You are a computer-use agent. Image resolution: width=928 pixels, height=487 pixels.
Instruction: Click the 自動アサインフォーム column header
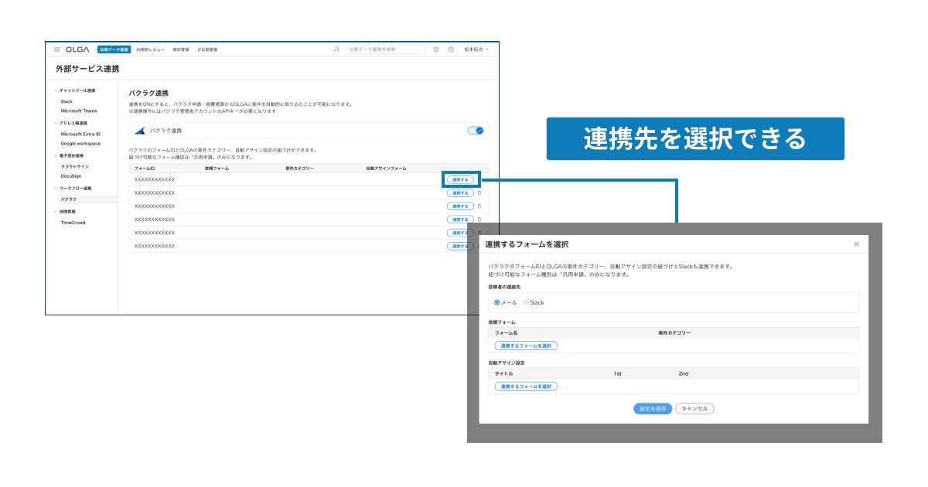point(386,168)
